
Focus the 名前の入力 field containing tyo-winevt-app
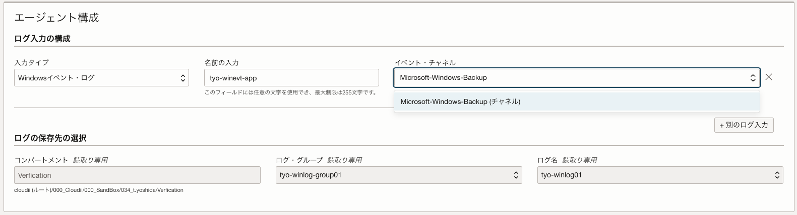coord(291,78)
